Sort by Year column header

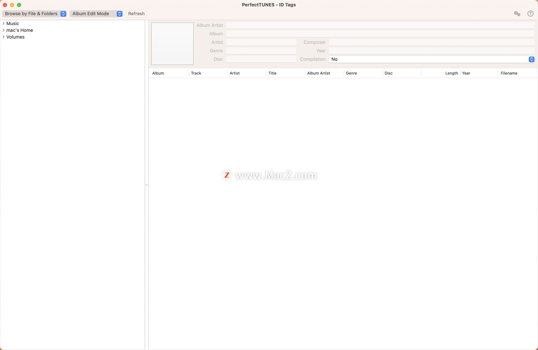(x=479, y=73)
